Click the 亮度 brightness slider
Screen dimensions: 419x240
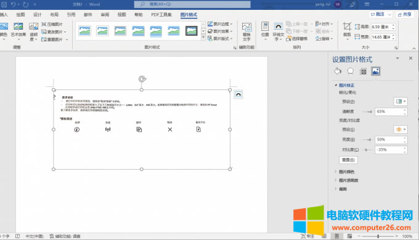click(367, 139)
